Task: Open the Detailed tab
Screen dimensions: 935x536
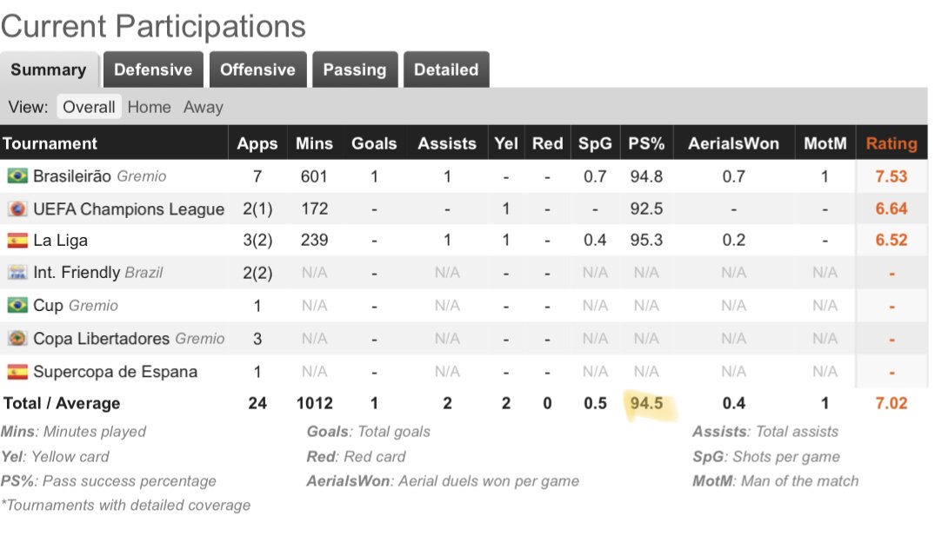Action: pos(446,69)
